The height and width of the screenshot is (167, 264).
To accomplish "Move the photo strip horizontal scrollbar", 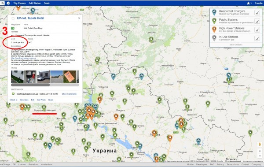I will (30, 85).
